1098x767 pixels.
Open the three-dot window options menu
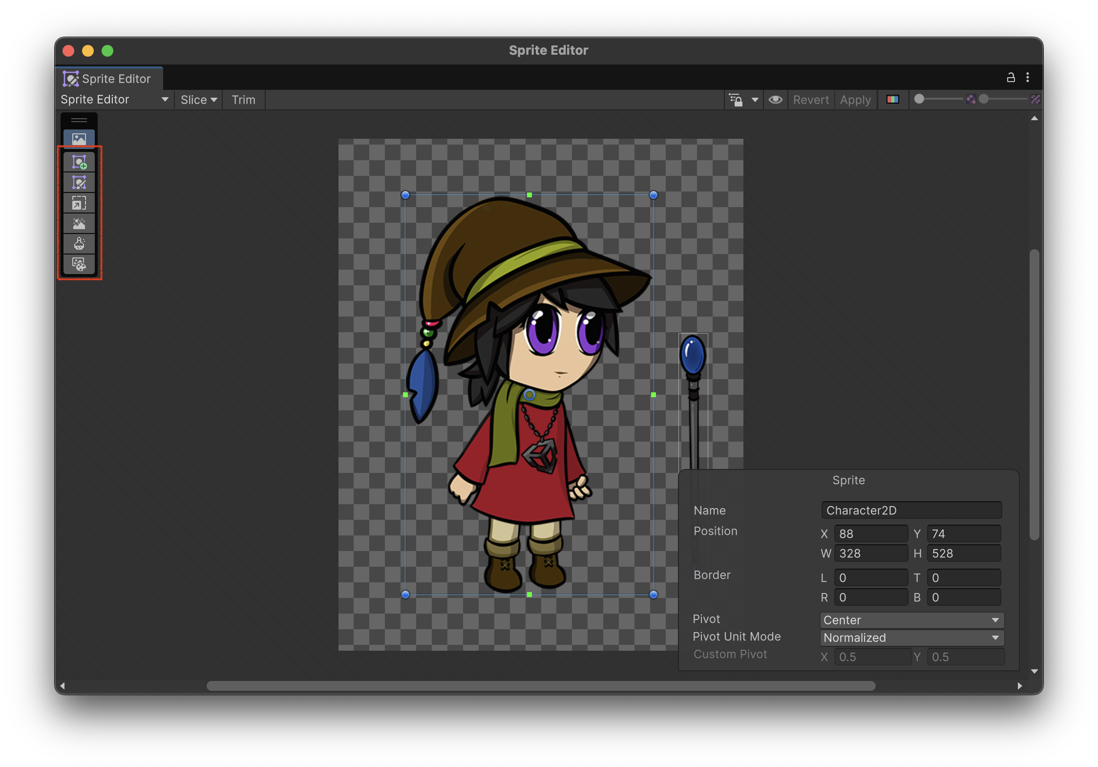(1028, 78)
